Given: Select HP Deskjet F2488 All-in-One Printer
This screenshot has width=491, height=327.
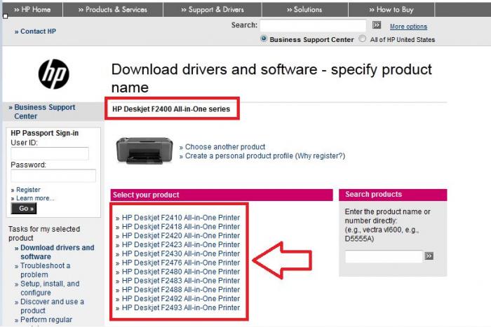Looking at the screenshot, I should point(178,290).
